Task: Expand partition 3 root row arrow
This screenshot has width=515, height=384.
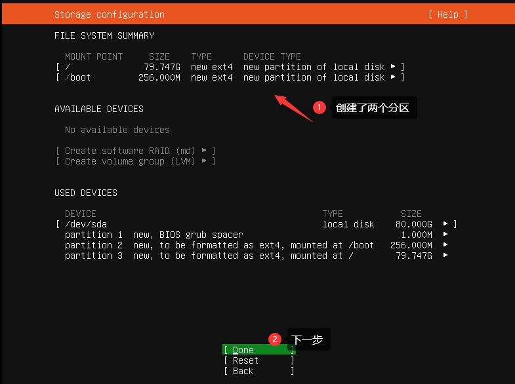Action: [445, 255]
